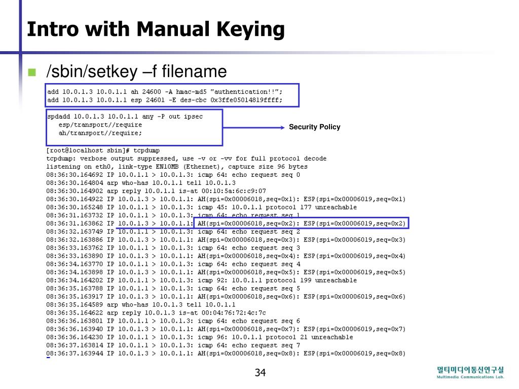Click the 08:36:36.163940 AH/ESP seq=0x7 line
This screenshot has height=389, width=519.
[226, 329]
